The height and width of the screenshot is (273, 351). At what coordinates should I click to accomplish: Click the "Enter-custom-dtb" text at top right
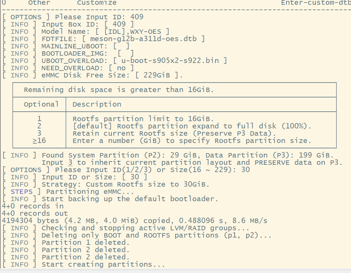[x=316, y=3]
